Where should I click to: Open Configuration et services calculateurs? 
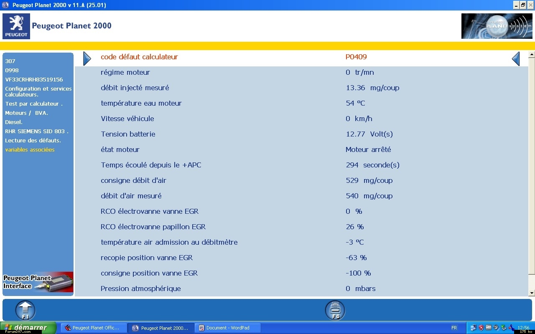(x=38, y=91)
